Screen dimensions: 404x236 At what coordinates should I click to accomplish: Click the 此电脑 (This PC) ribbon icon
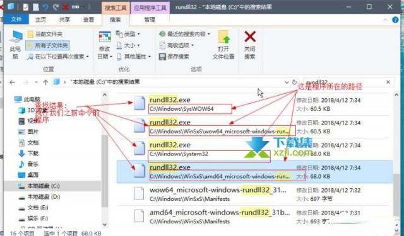(x=15, y=45)
